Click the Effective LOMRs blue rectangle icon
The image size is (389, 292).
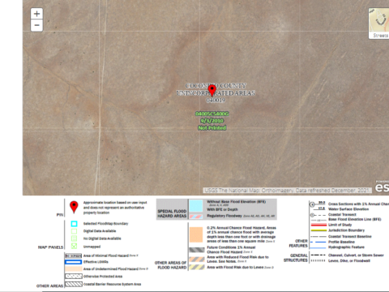73,262
